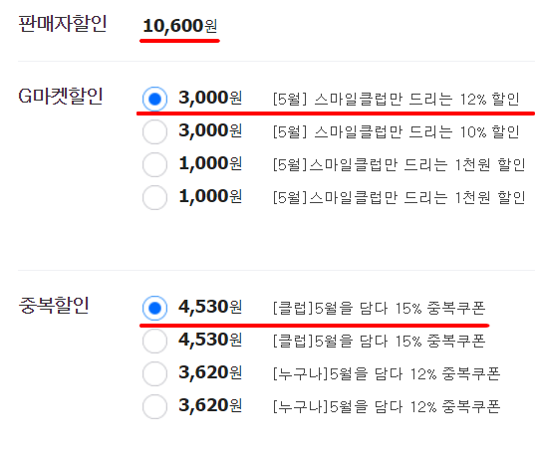Image resolution: width=535 pixels, height=465 pixels.
Task: Click the first [누구나]5월을 담다 12% 중복쿠폰 text
Action: (387, 374)
